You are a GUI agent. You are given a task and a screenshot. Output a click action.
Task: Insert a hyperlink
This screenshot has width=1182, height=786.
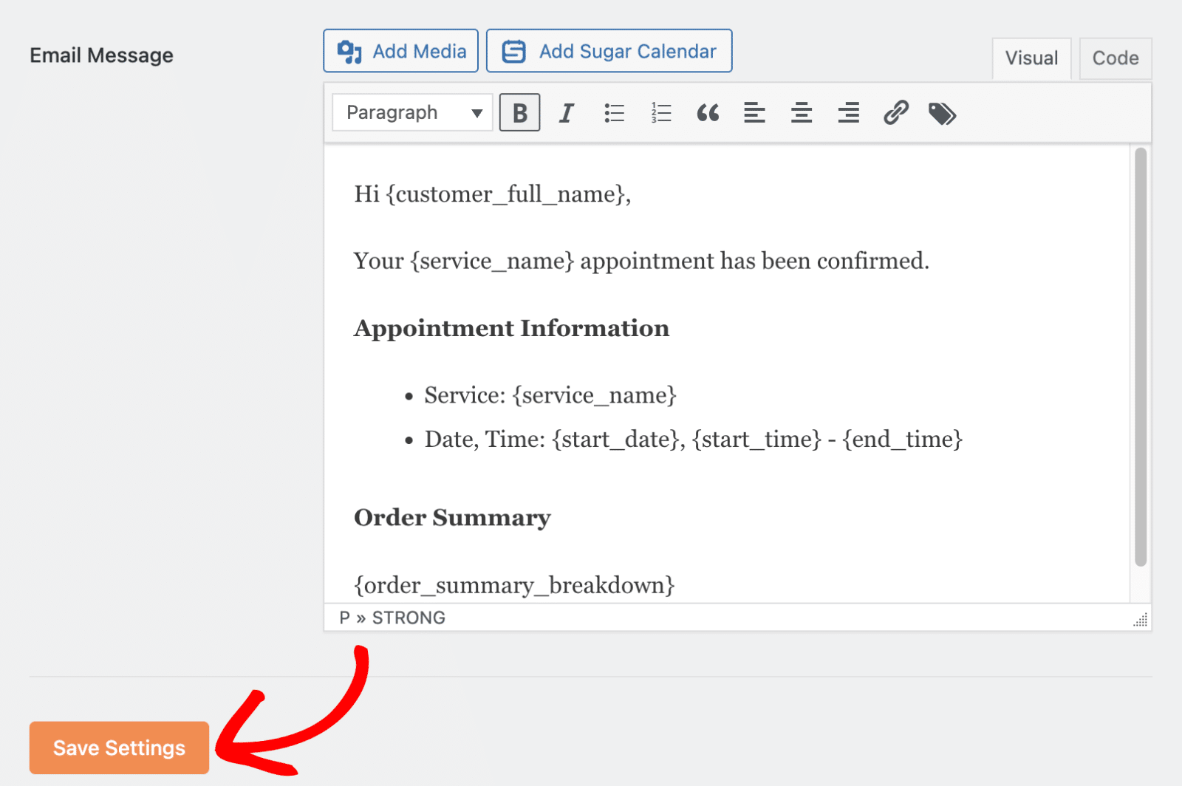coord(895,112)
